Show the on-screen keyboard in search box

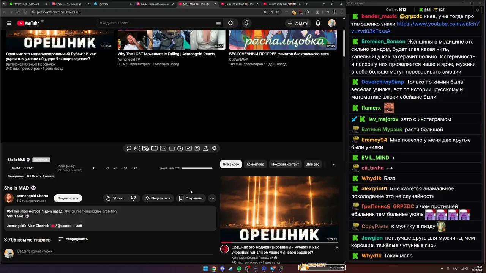218,23
